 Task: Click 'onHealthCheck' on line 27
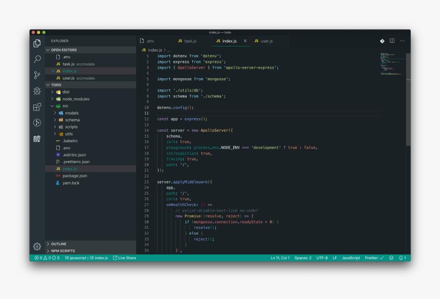pos(181,205)
